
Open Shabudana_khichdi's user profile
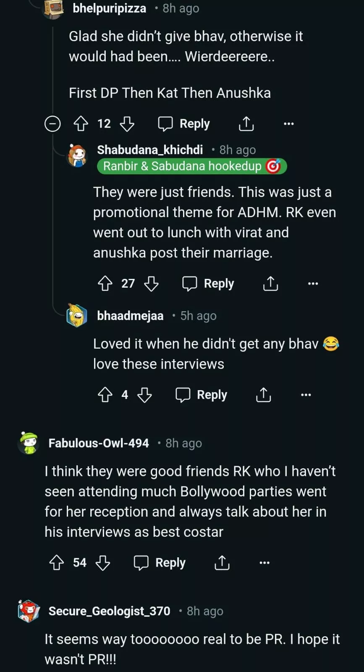click(150, 150)
